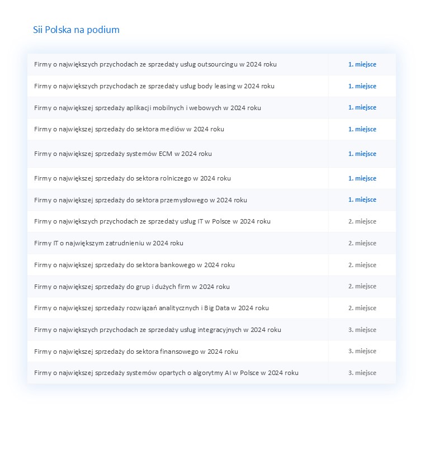Select the outsourcingu services revenue row
Screen dimensions: 425x465
pos(211,64)
